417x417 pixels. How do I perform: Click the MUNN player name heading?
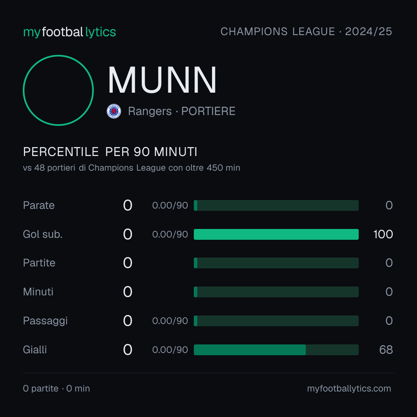point(162,80)
